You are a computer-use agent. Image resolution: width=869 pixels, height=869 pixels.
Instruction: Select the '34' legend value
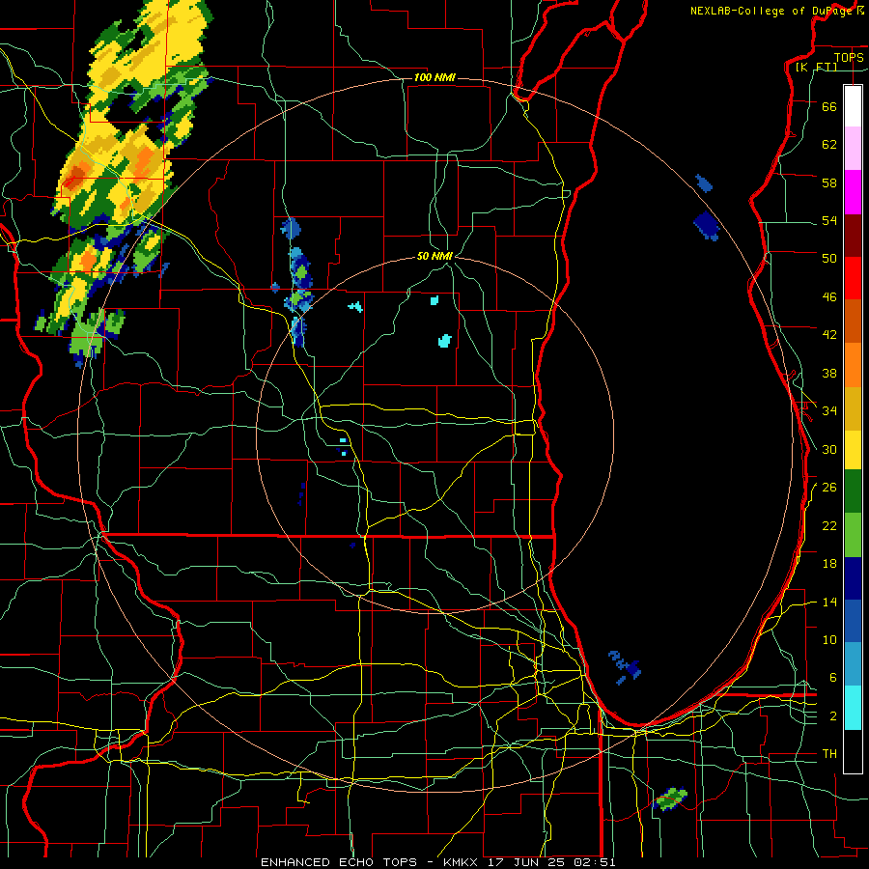point(829,410)
